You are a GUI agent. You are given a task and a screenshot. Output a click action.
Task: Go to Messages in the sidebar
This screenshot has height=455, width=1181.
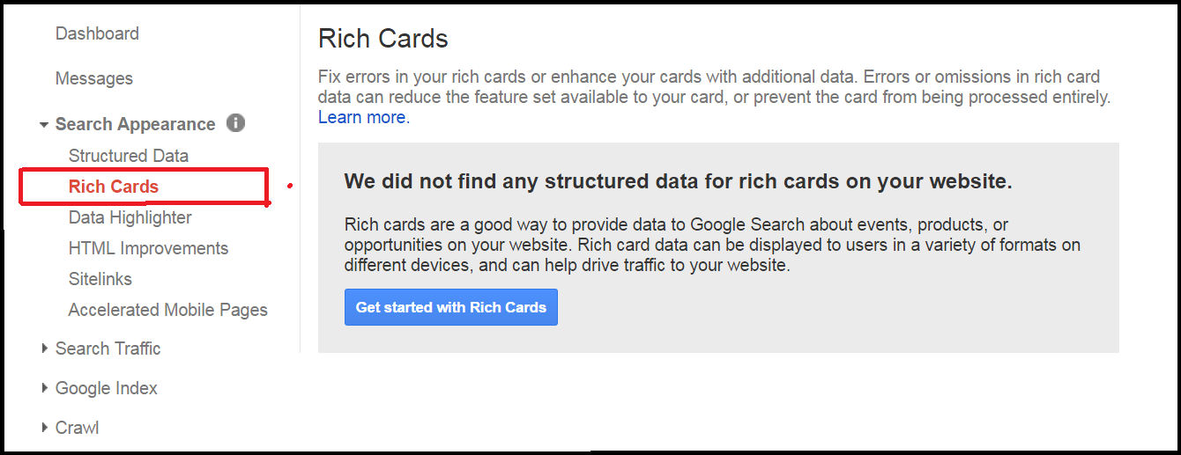[x=93, y=78]
